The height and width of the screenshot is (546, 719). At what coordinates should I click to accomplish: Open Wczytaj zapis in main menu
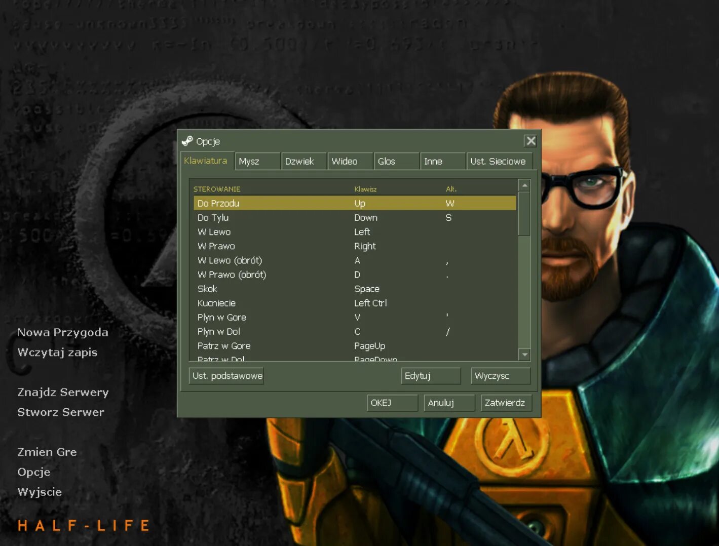pos(57,353)
